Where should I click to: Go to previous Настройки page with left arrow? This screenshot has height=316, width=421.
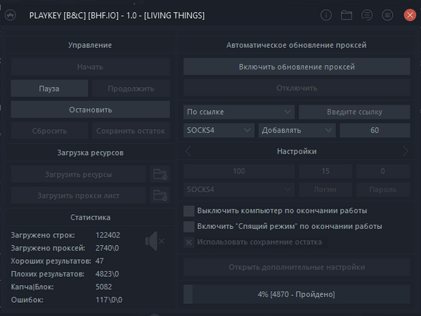coord(188,151)
